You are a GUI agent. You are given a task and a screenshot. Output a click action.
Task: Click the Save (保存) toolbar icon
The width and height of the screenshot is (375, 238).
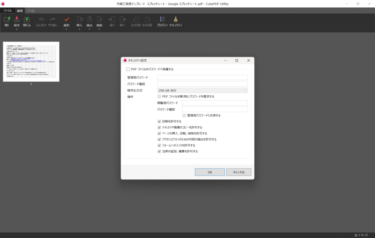pos(17,19)
